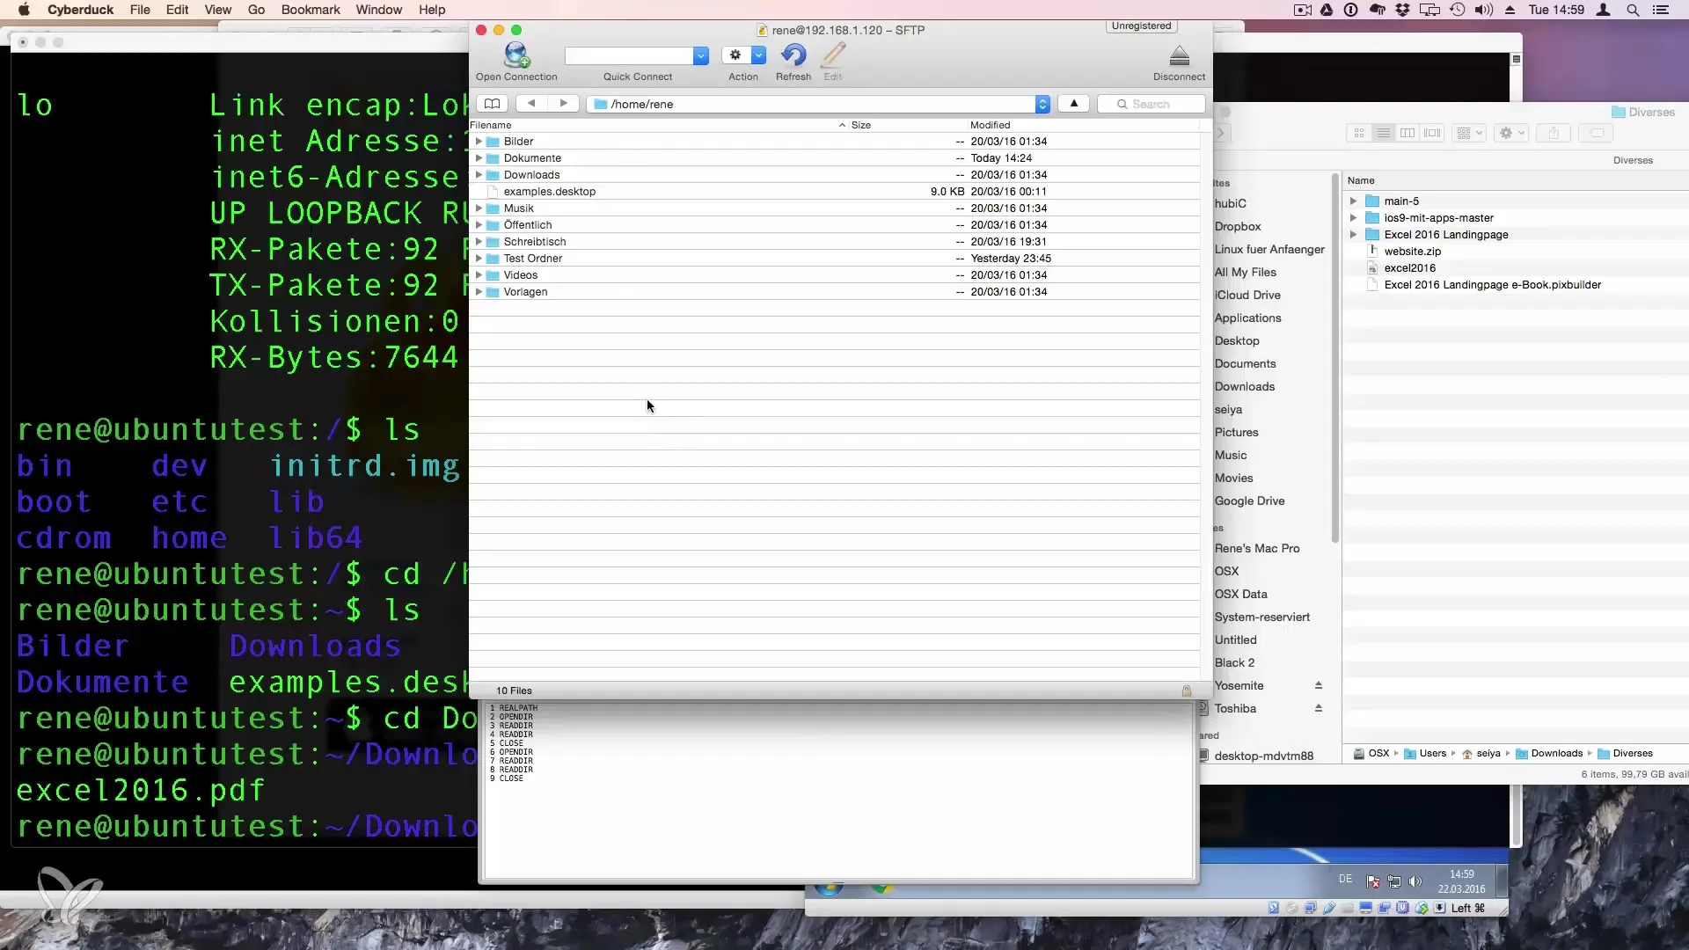
Task: Expand the ios9-mit-apps-master folder in Finder
Action: (x=1353, y=218)
